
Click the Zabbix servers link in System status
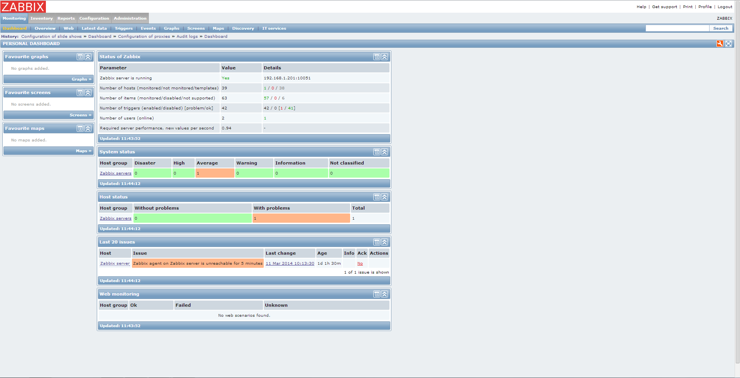(115, 173)
